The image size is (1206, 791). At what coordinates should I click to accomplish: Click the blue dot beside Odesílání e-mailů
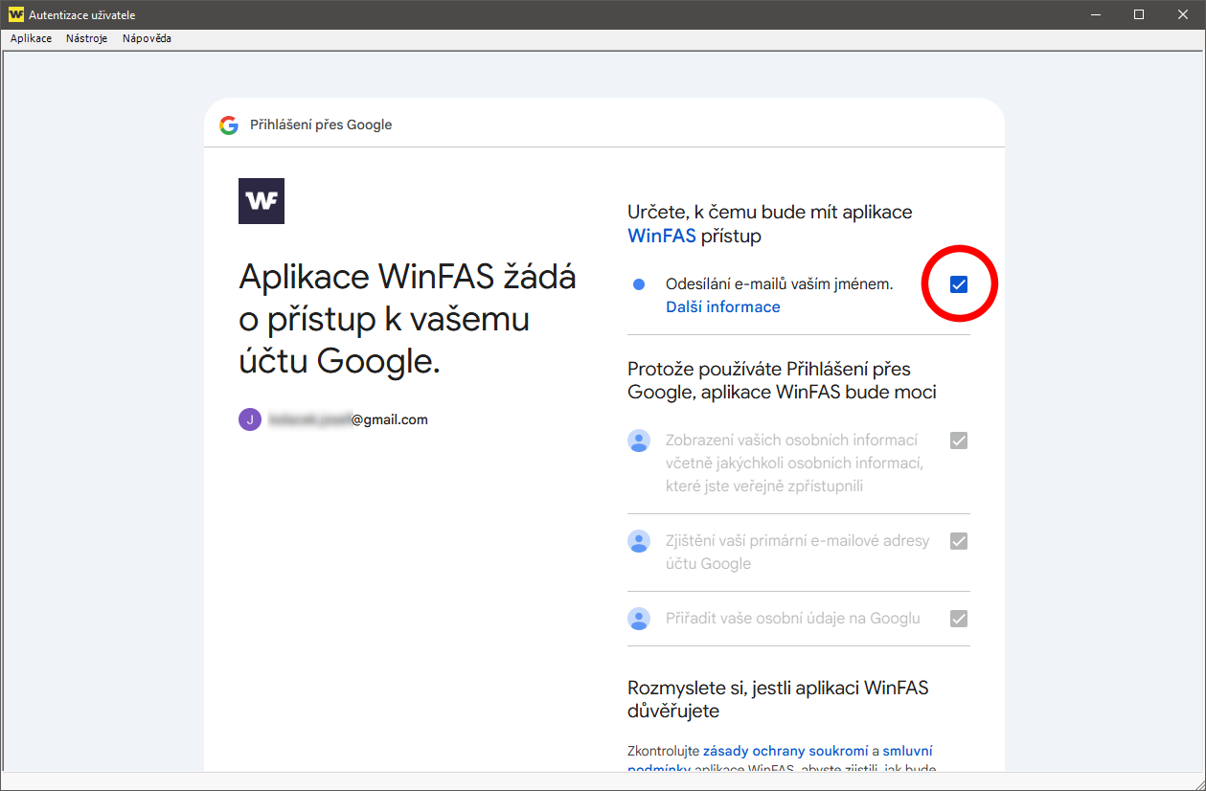click(x=639, y=284)
